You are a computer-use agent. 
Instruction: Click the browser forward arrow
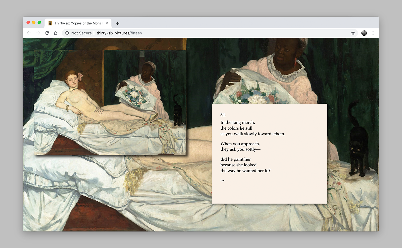tap(38, 33)
